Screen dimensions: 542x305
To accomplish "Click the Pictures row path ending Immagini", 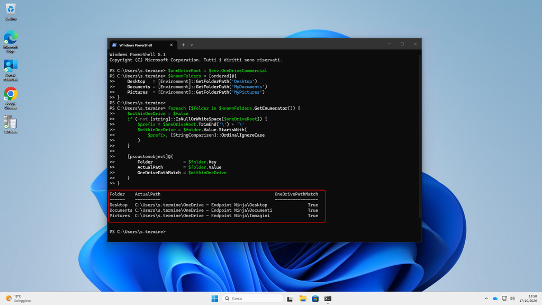I will [x=202, y=216].
